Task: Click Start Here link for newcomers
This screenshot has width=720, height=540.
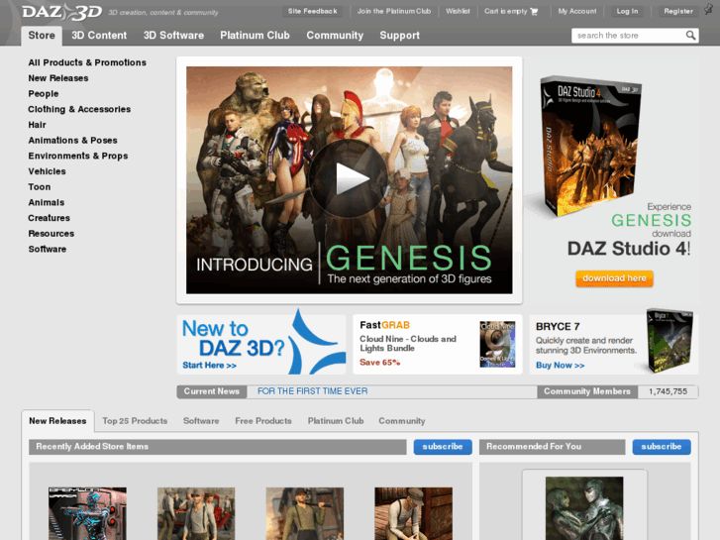Action: (x=209, y=366)
